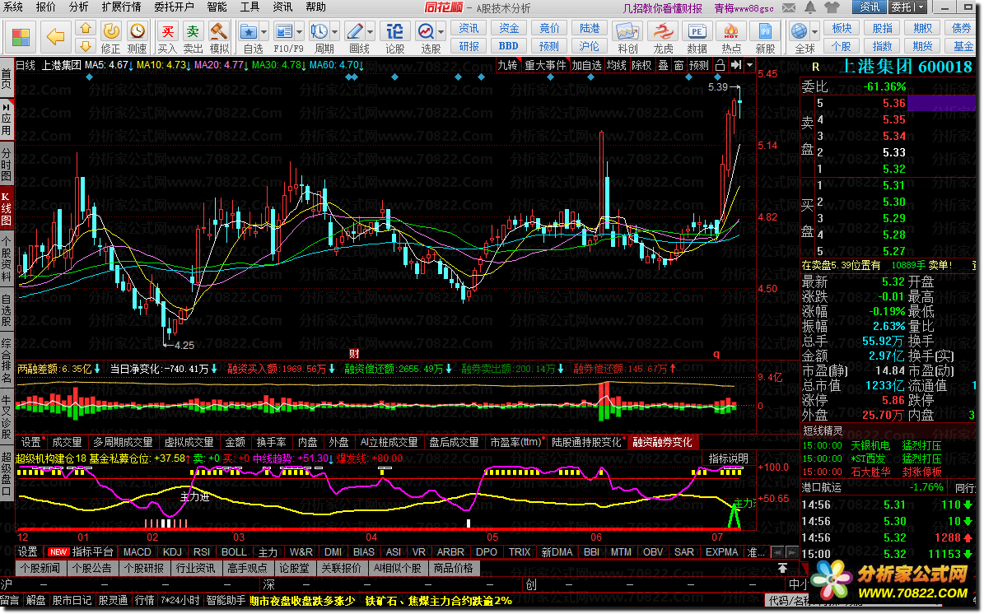984x614 pixels.
Task: Click the chart lock icon
Action: point(720,65)
